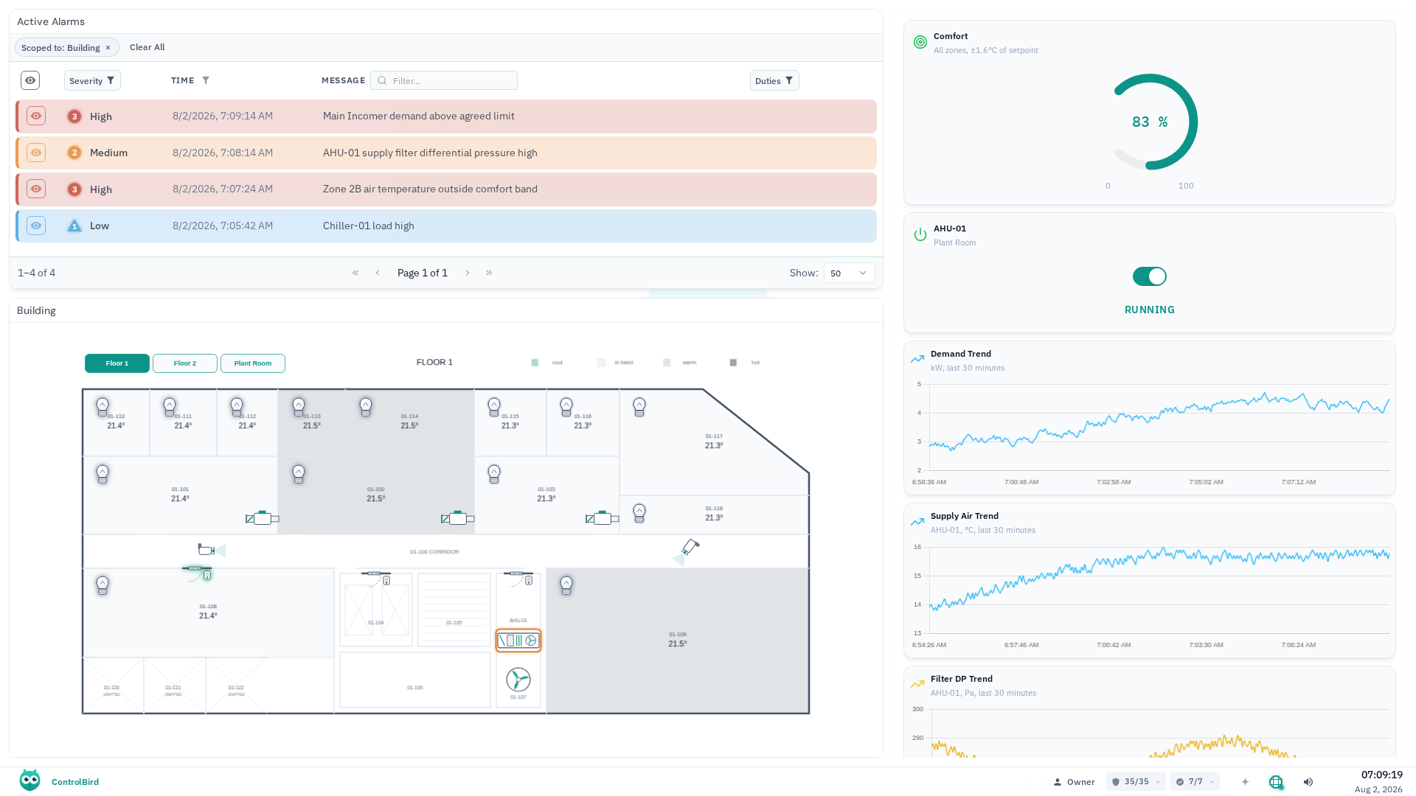The height and width of the screenshot is (796, 1416).
Task: Click the Clear All filters link
Action: (147, 47)
